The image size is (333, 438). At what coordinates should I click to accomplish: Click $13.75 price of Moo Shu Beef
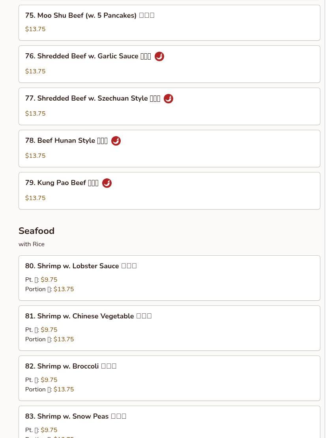tap(35, 29)
